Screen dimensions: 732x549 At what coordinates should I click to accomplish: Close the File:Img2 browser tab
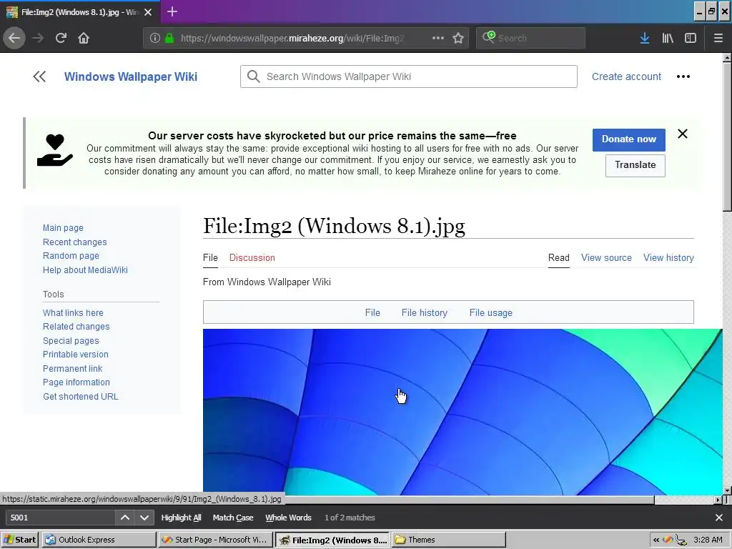[148, 12]
